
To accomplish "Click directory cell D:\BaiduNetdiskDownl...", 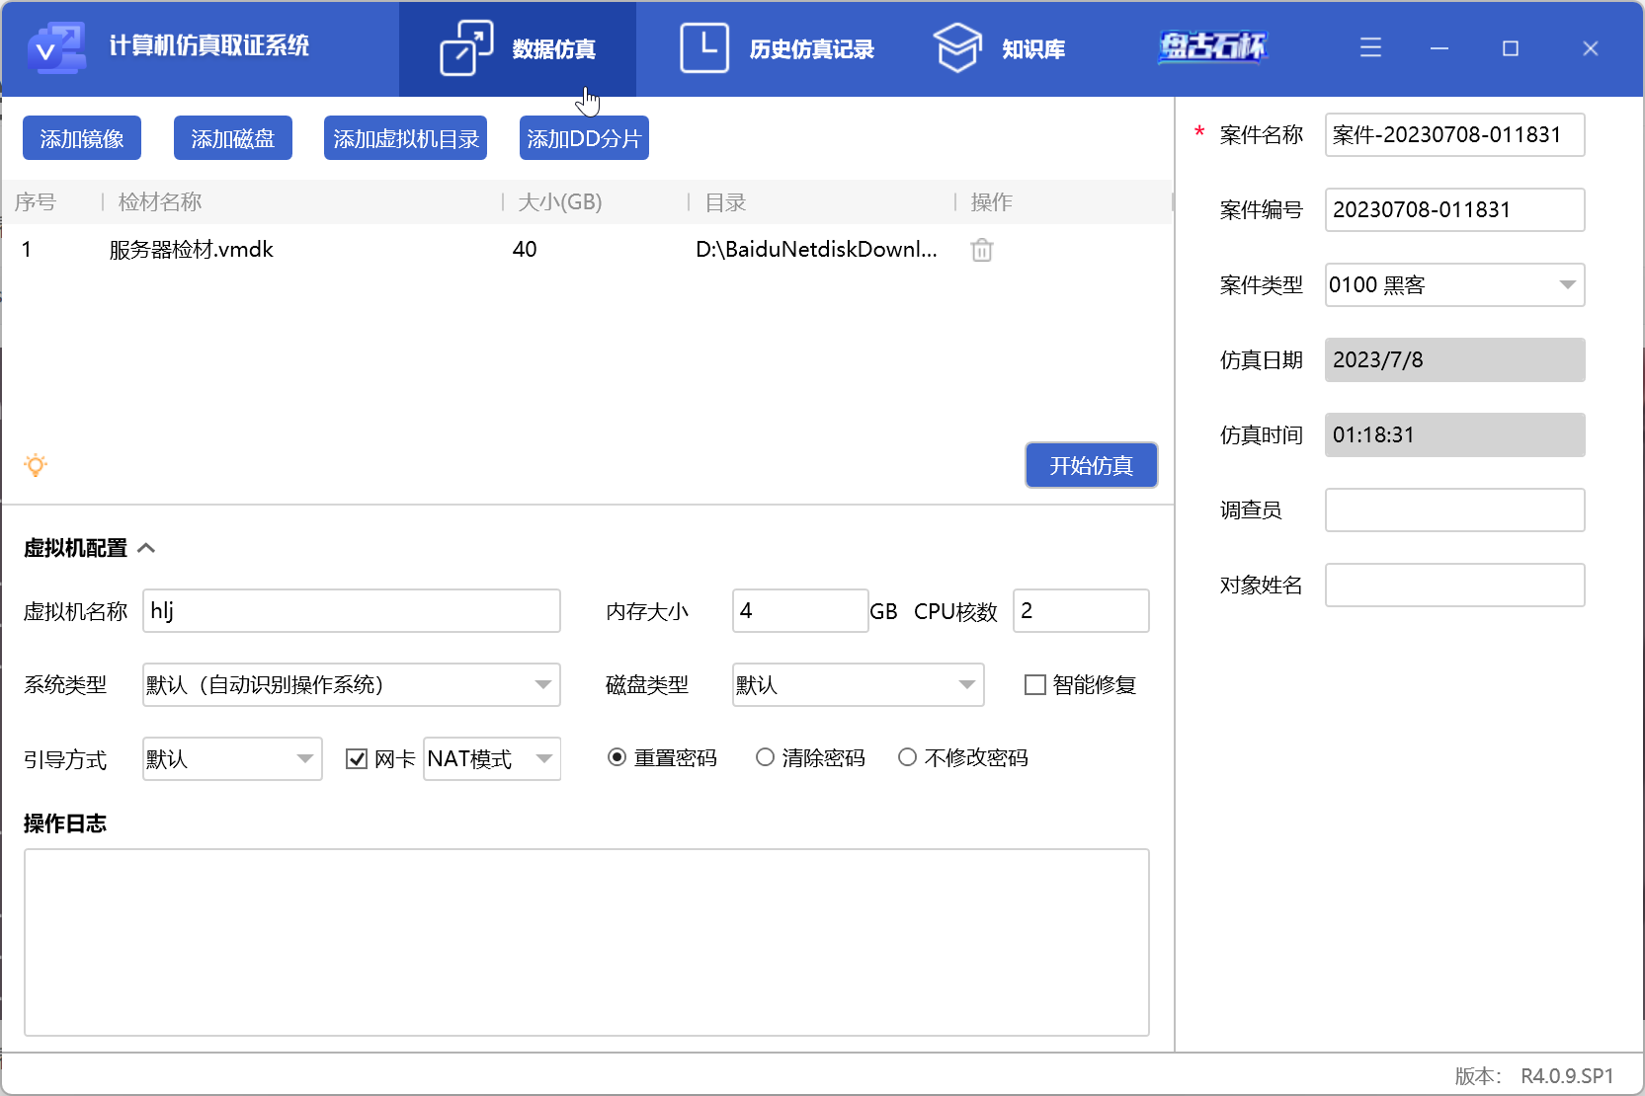I will (816, 250).
